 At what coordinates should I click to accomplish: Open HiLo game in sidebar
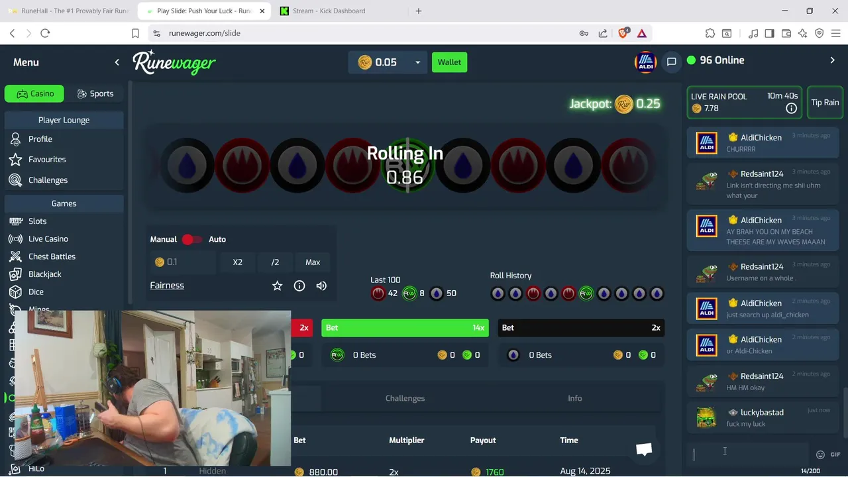36,469
